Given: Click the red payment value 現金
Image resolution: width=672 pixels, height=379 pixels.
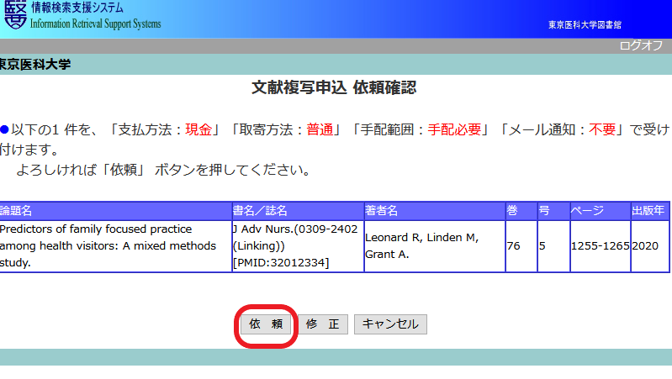Looking at the screenshot, I should click(198, 129).
